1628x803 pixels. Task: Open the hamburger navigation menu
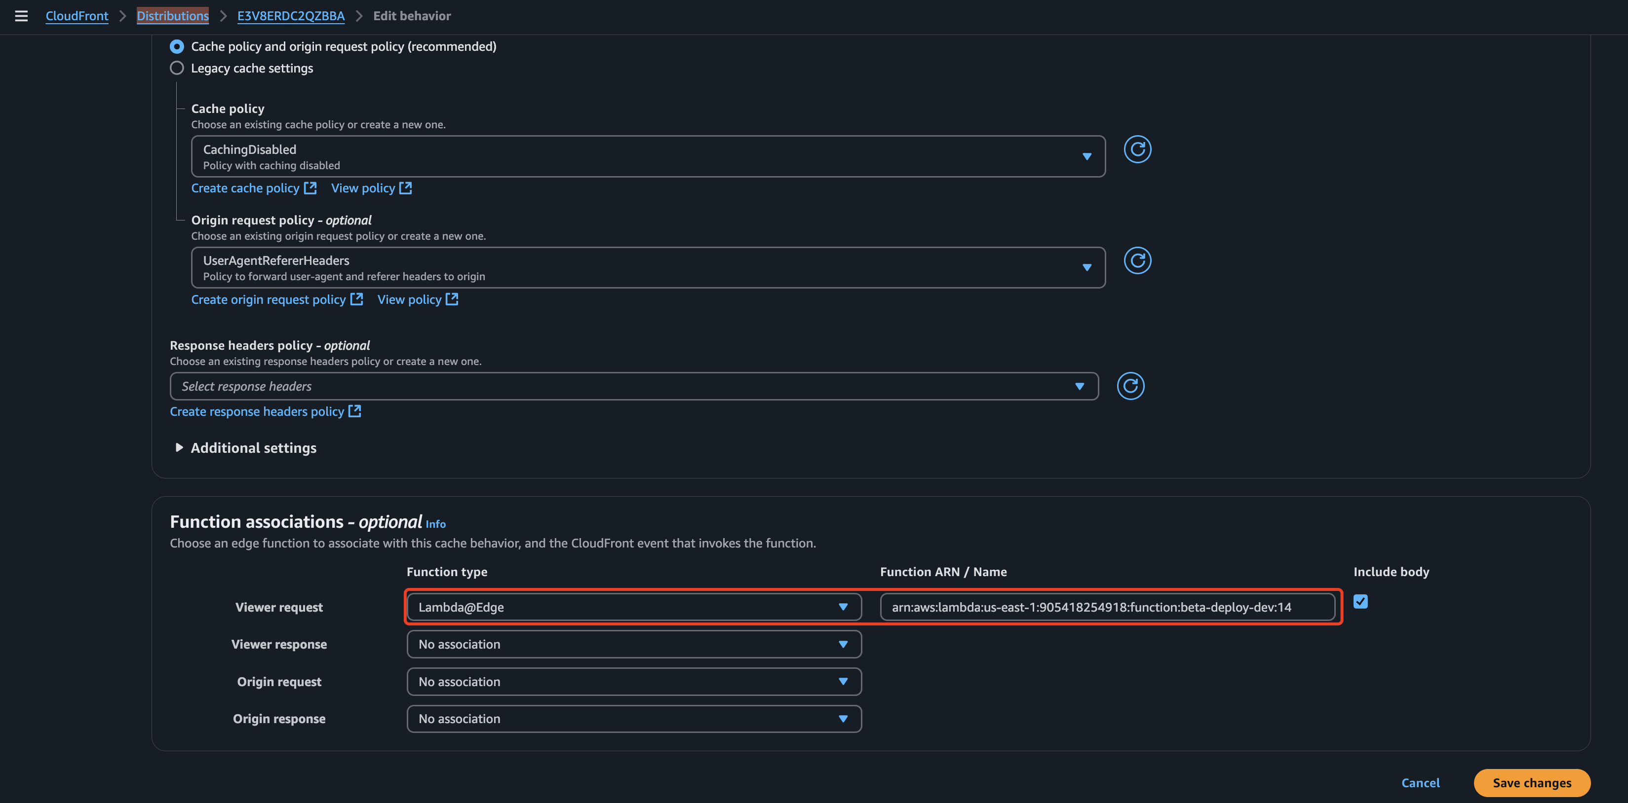[x=21, y=16]
